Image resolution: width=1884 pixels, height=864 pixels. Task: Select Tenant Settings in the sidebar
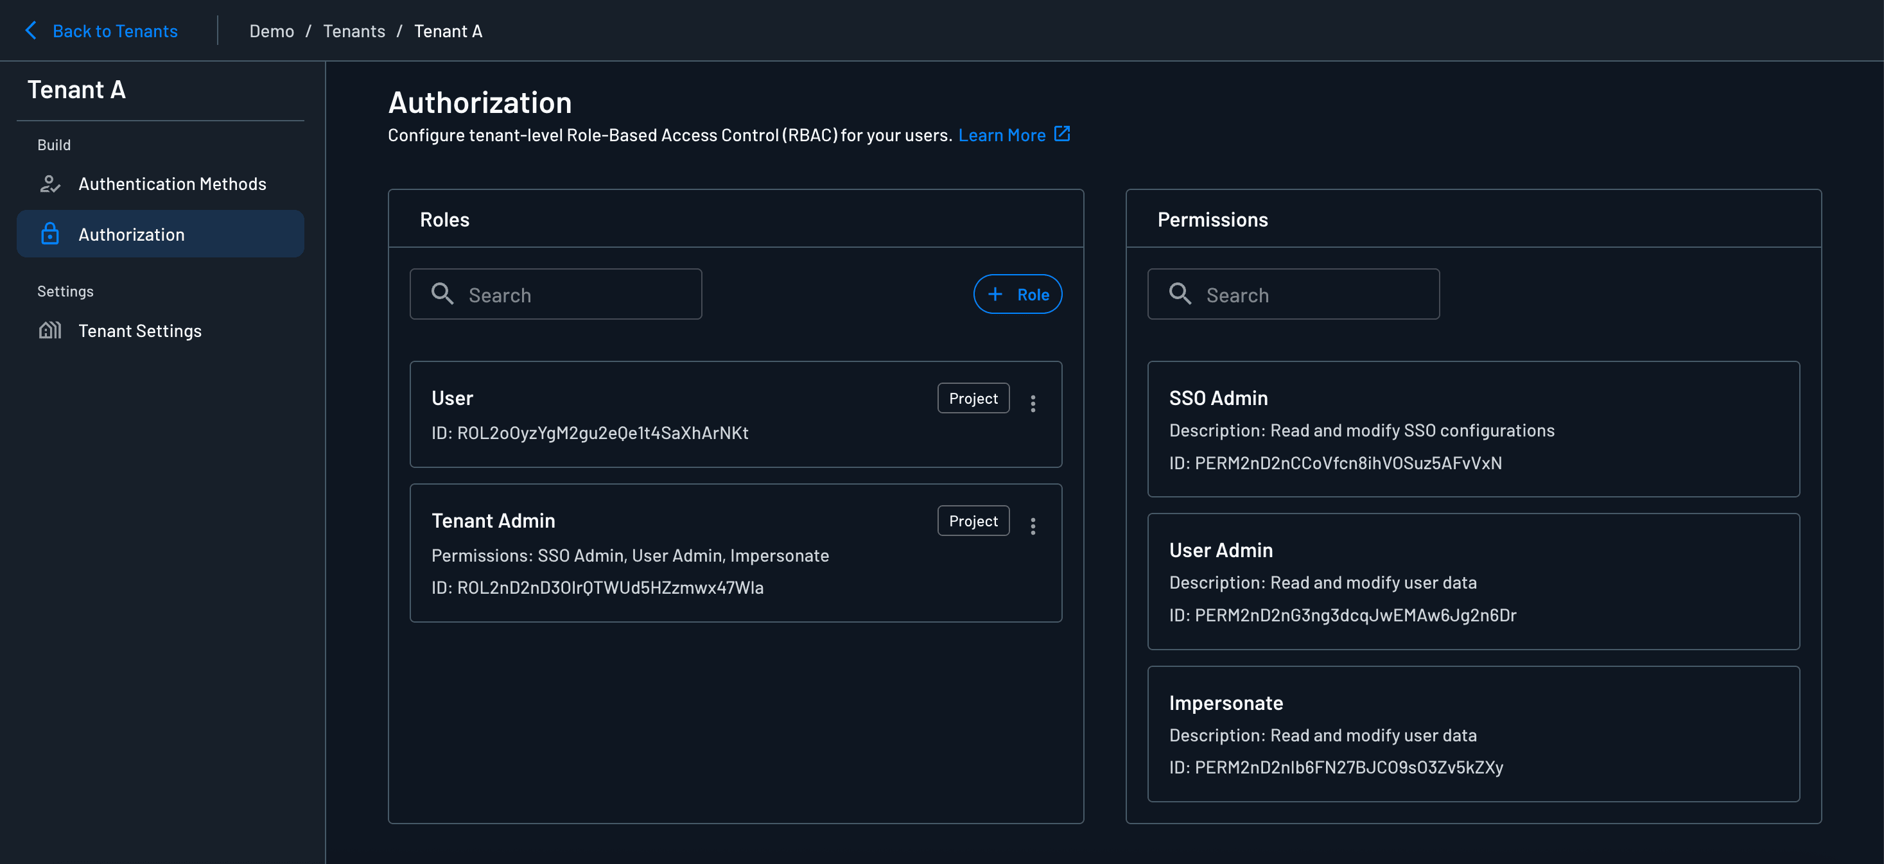tap(140, 331)
